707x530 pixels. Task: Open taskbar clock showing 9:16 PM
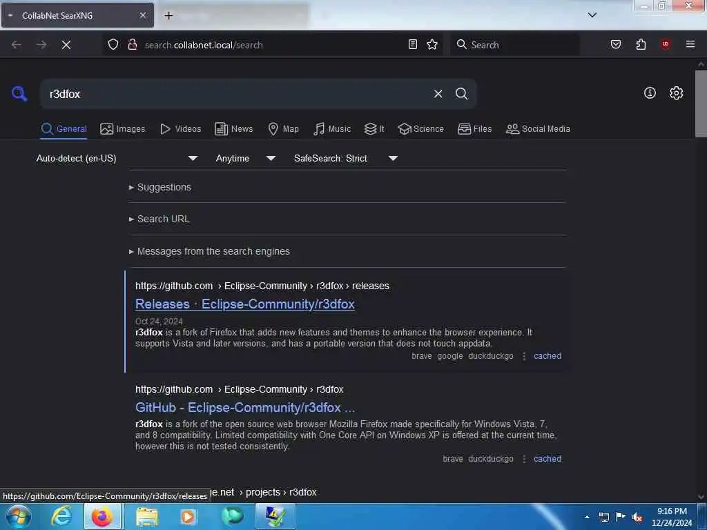672,517
